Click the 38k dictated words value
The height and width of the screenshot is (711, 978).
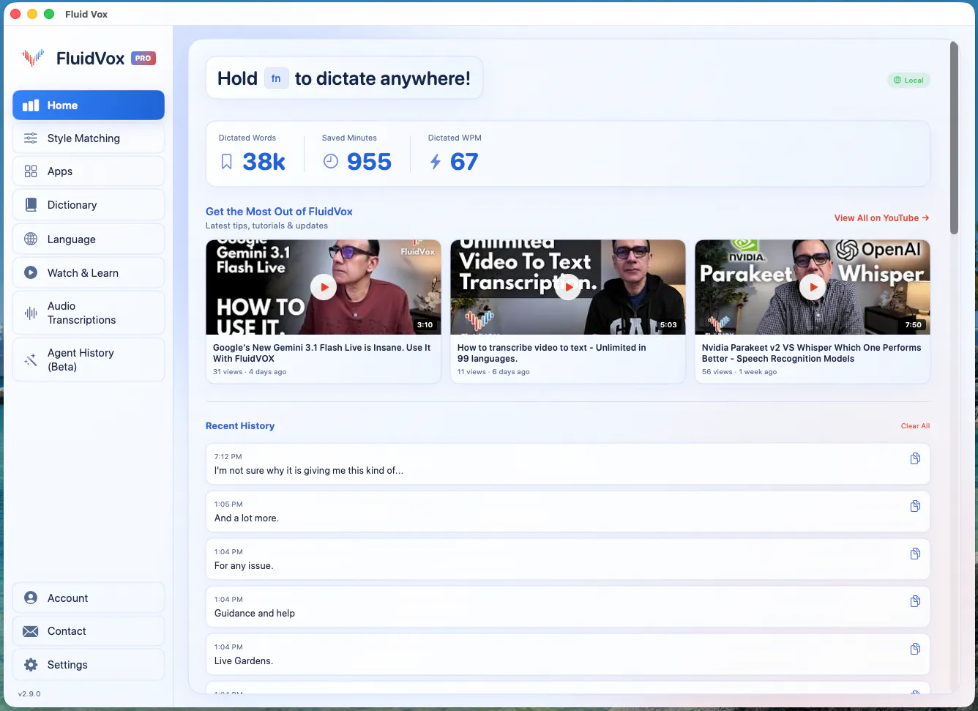[x=264, y=162]
